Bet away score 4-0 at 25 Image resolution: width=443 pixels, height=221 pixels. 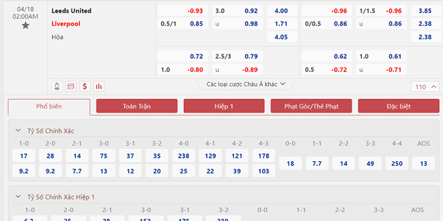click(184, 171)
